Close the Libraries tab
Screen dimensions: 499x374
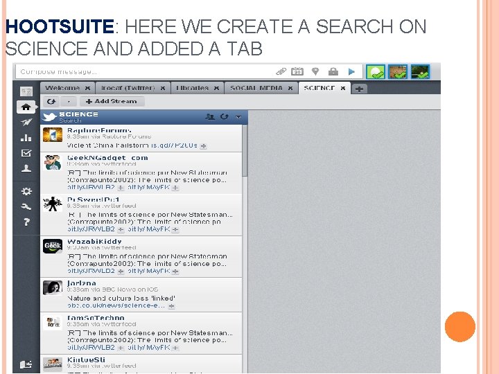[216, 89]
